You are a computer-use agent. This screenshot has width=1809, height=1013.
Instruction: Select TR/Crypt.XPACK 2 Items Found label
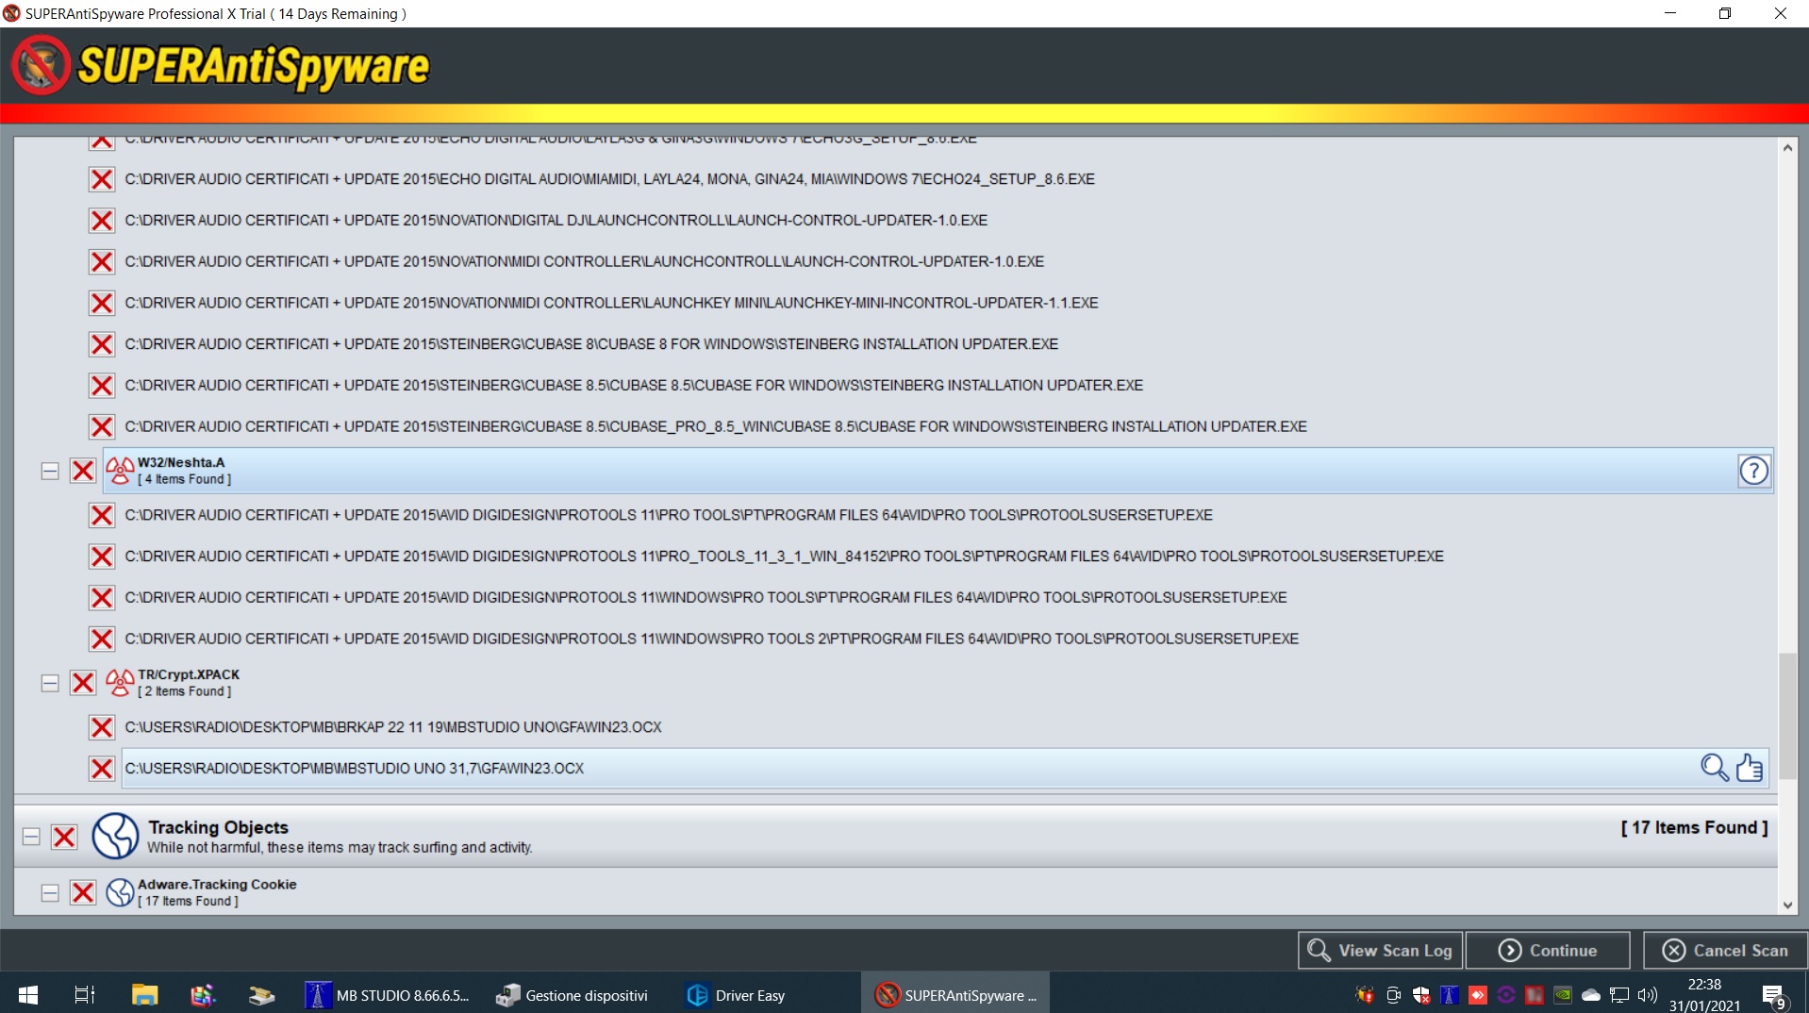click(189, 683)
